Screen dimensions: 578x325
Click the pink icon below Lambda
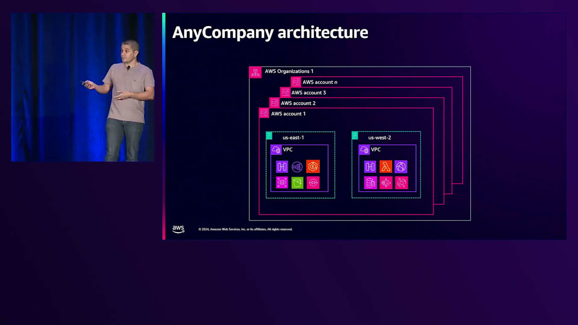coord(386,182)
